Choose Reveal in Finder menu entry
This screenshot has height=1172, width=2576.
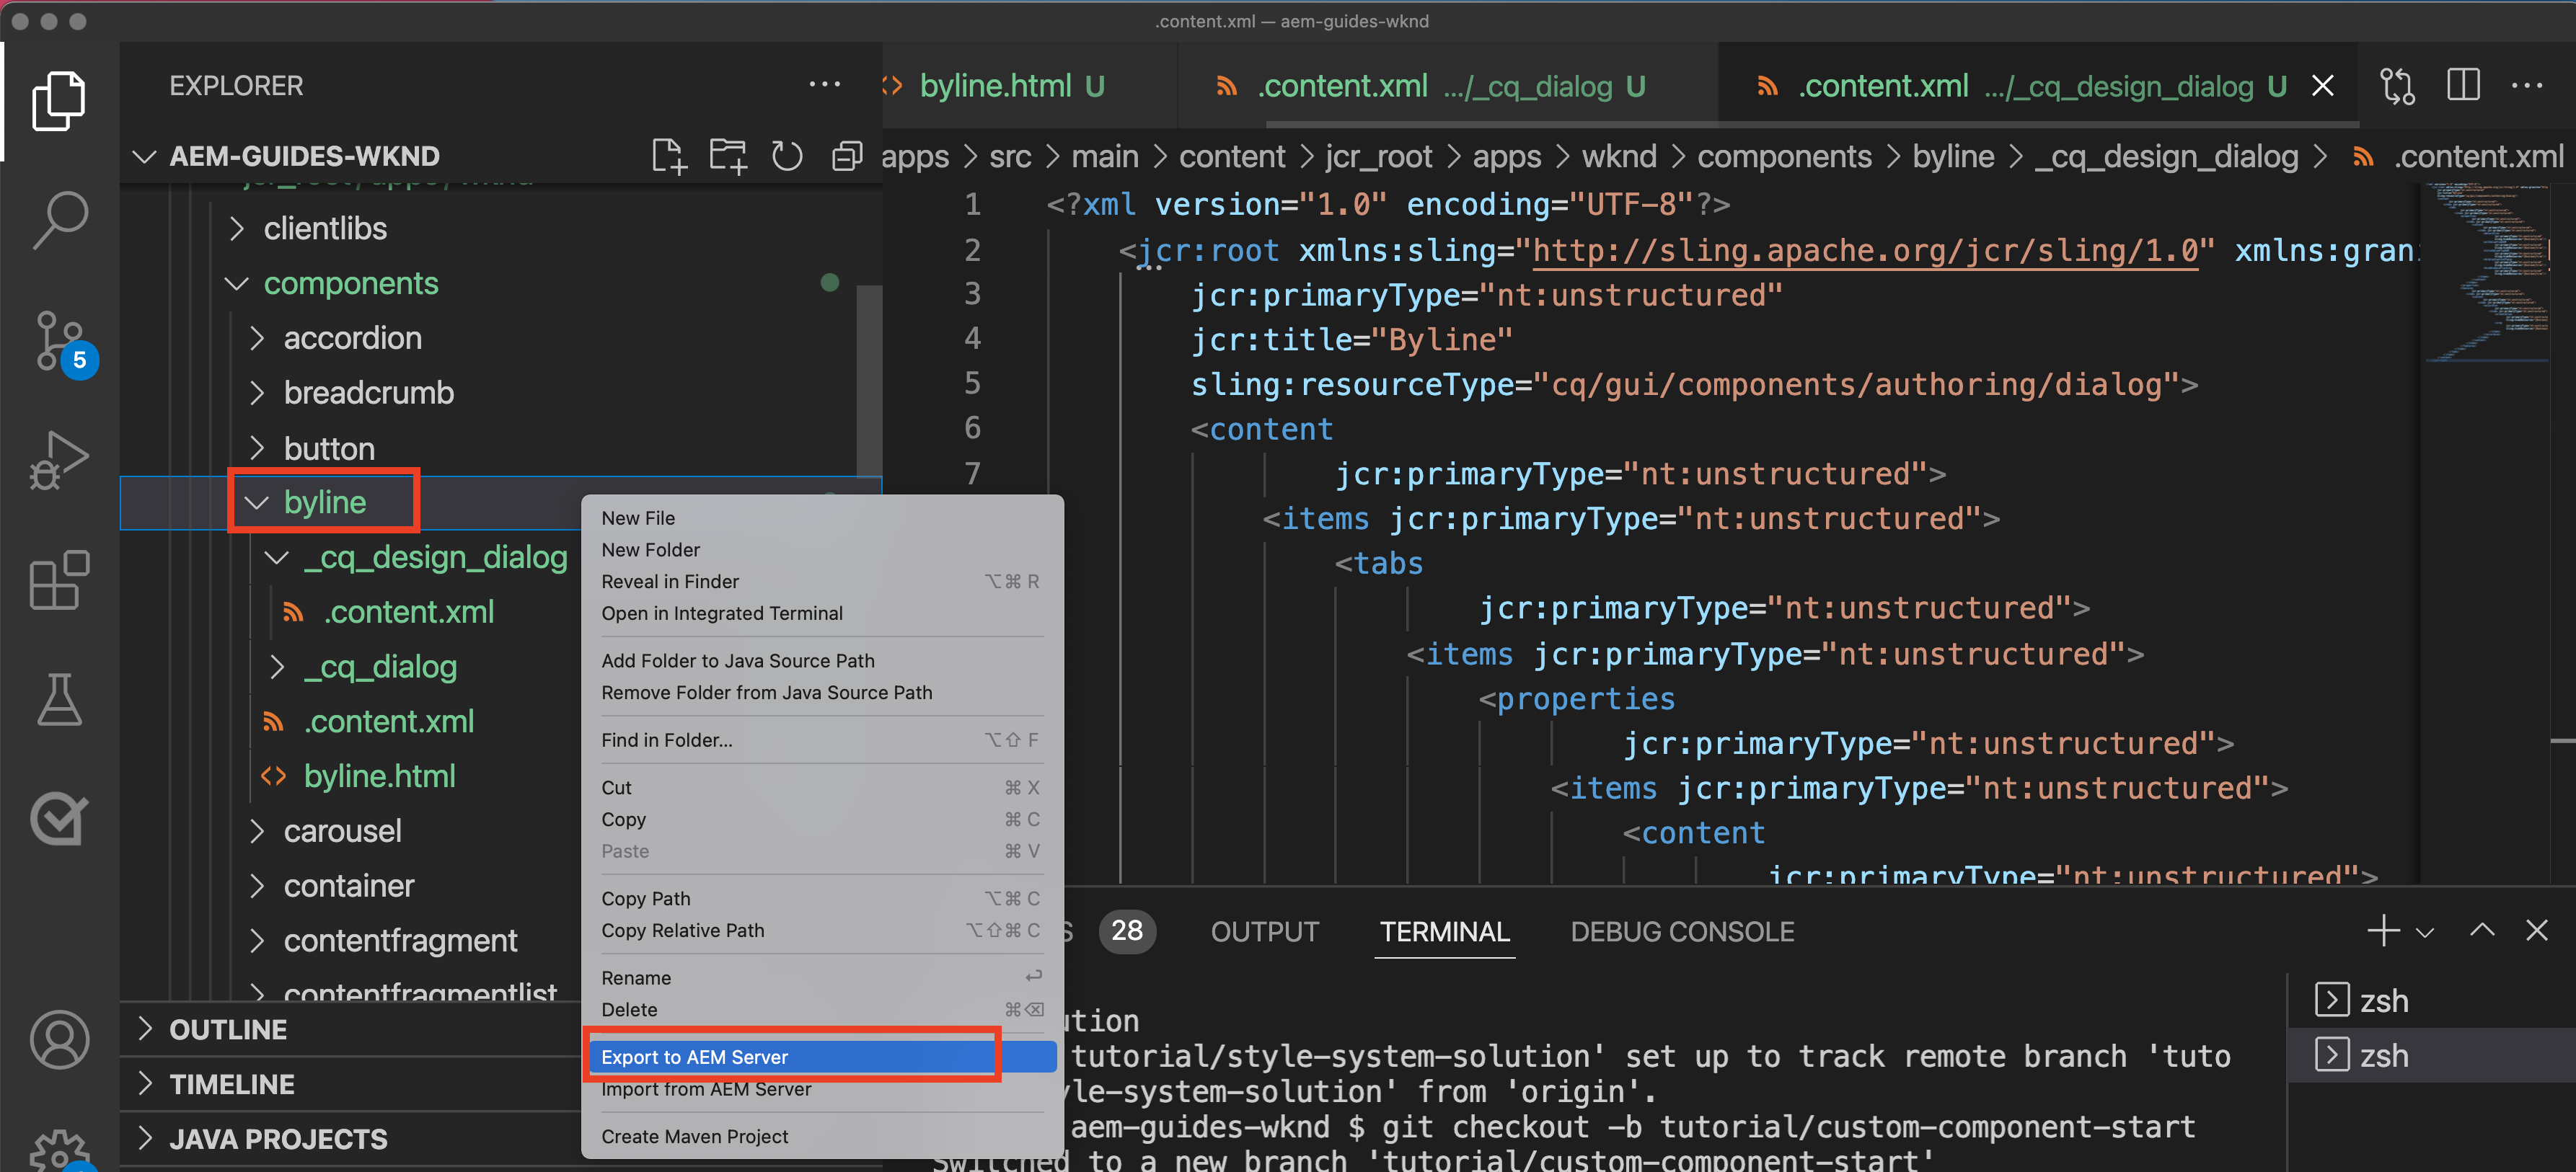point(669,582)
